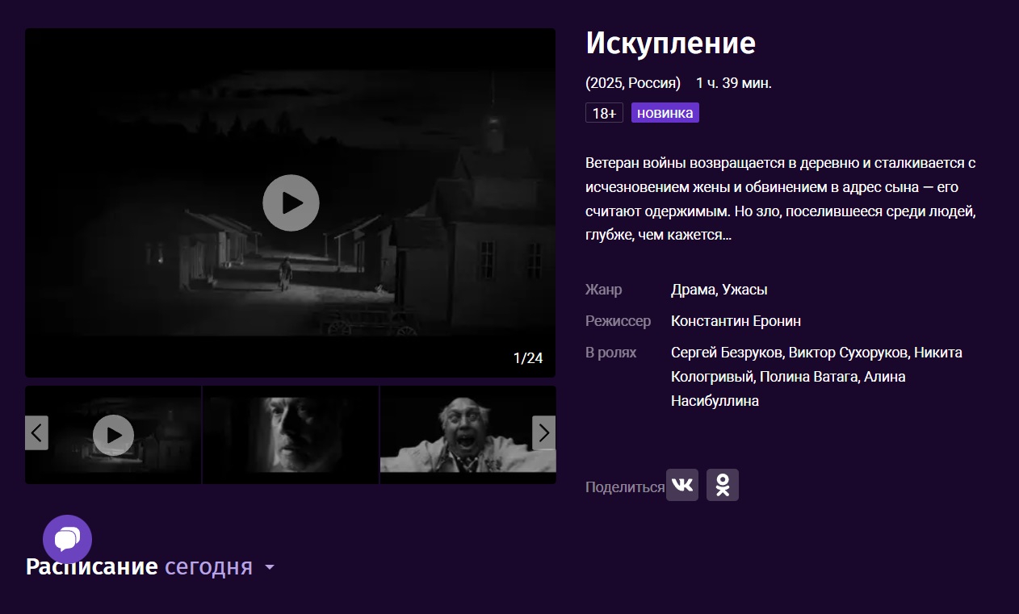The width and height of the screenshot is (1019, 614).
Task: Click the 18+ age rating badge
Action: (604, 113)
